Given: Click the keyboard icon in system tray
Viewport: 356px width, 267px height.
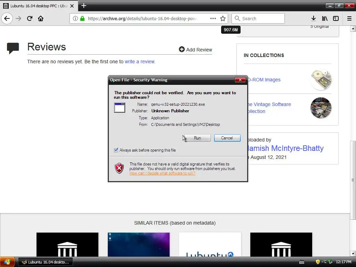Looking at the screenshot, I should click(x=302, y=262).
